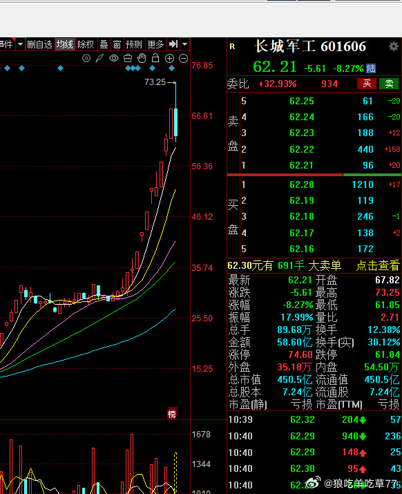402x494 pixels.
Task: Toggle the chart lock icon
Action: coord(155,58)
